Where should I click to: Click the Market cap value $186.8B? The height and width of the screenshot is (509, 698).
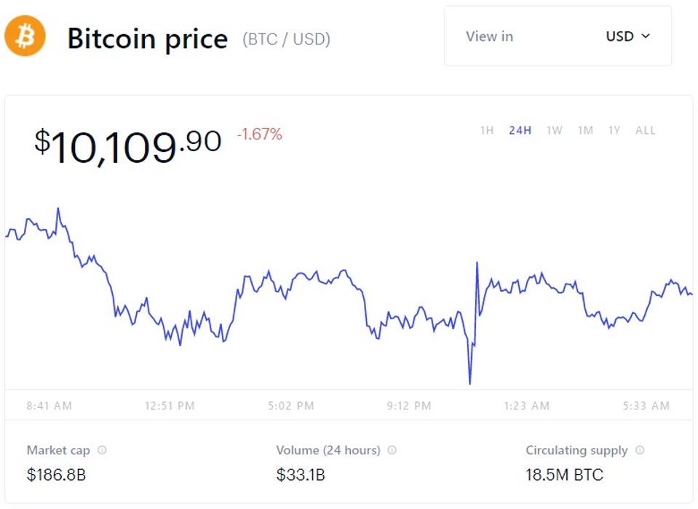[56, 474]
